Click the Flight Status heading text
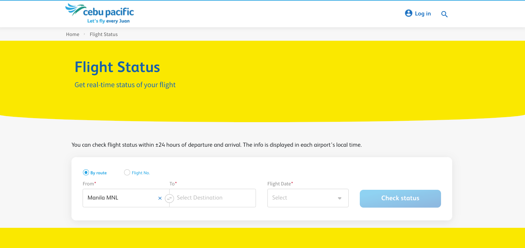Screen dimensions: 525x248 117,67
